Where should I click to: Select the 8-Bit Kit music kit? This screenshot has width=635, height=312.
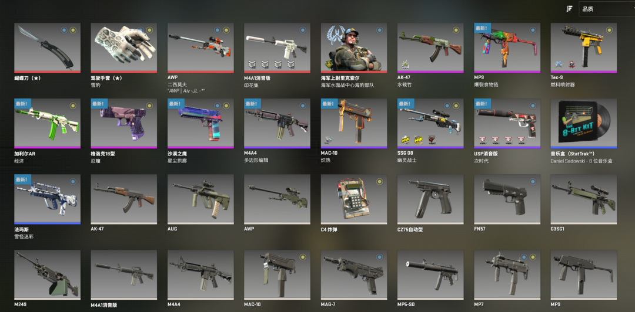click(584, 123)
